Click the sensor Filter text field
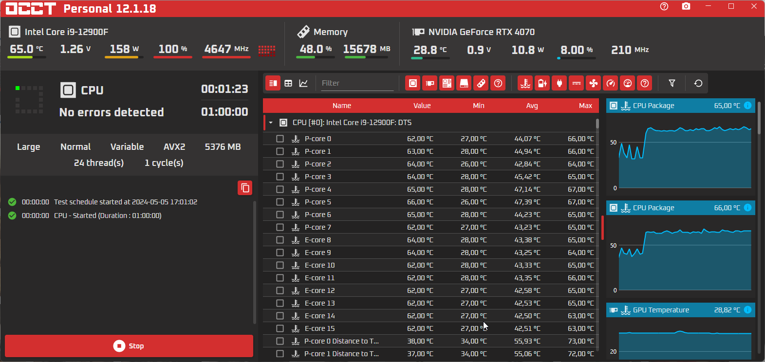Viewport: 765px width, 362px height. (x=356, y=83)
